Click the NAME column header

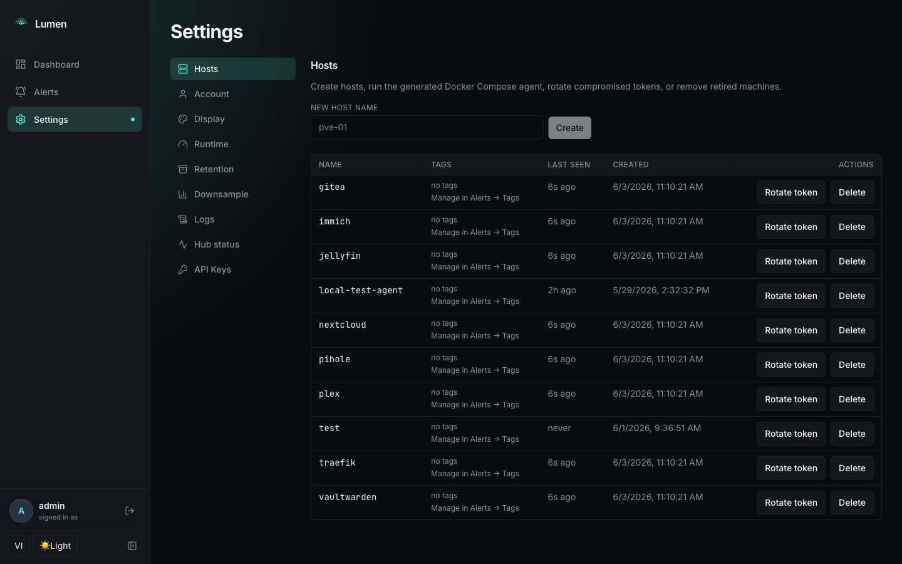click(330, 165)
